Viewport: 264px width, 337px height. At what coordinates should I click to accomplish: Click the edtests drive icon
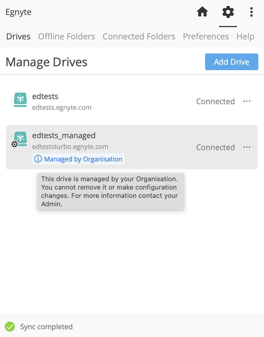(x=20, y=99)
